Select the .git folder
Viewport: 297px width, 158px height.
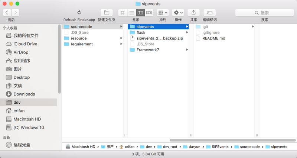point(224,26)
